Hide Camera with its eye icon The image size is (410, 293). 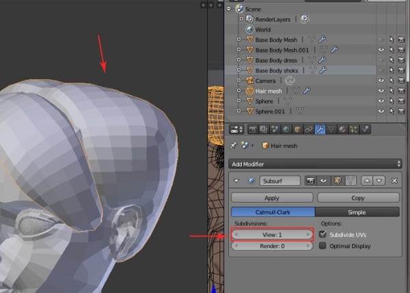(x=381, y=80)
